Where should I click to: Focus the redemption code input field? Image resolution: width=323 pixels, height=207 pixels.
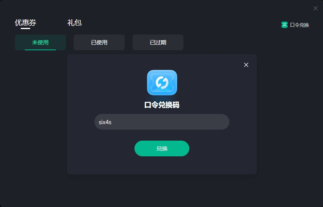tap(162, 122)
